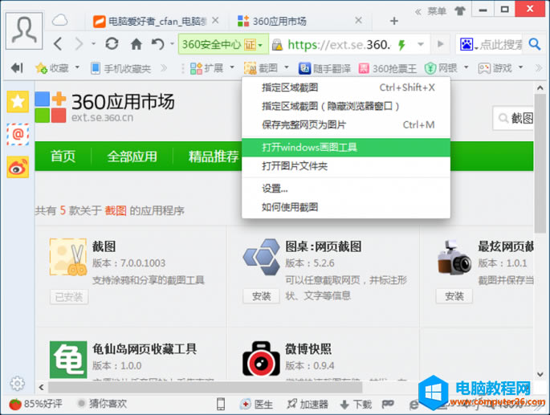Image resolution: width=550 pixels, height=415 pixels.
Task: Click the yellow star favorites sidebar icon
Action: click(18, 101)
